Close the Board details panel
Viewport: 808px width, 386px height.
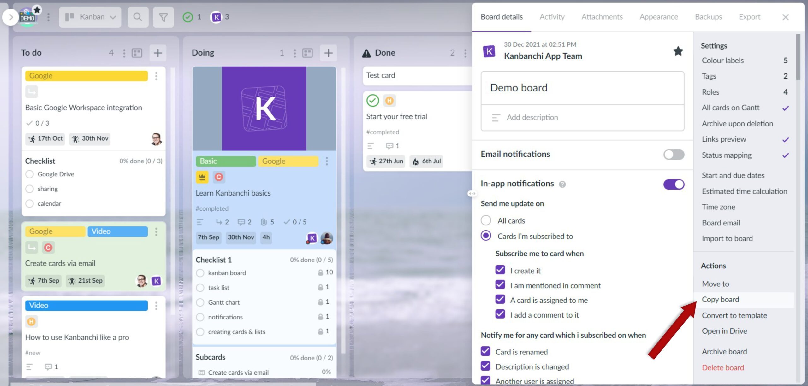coord(786,17)
